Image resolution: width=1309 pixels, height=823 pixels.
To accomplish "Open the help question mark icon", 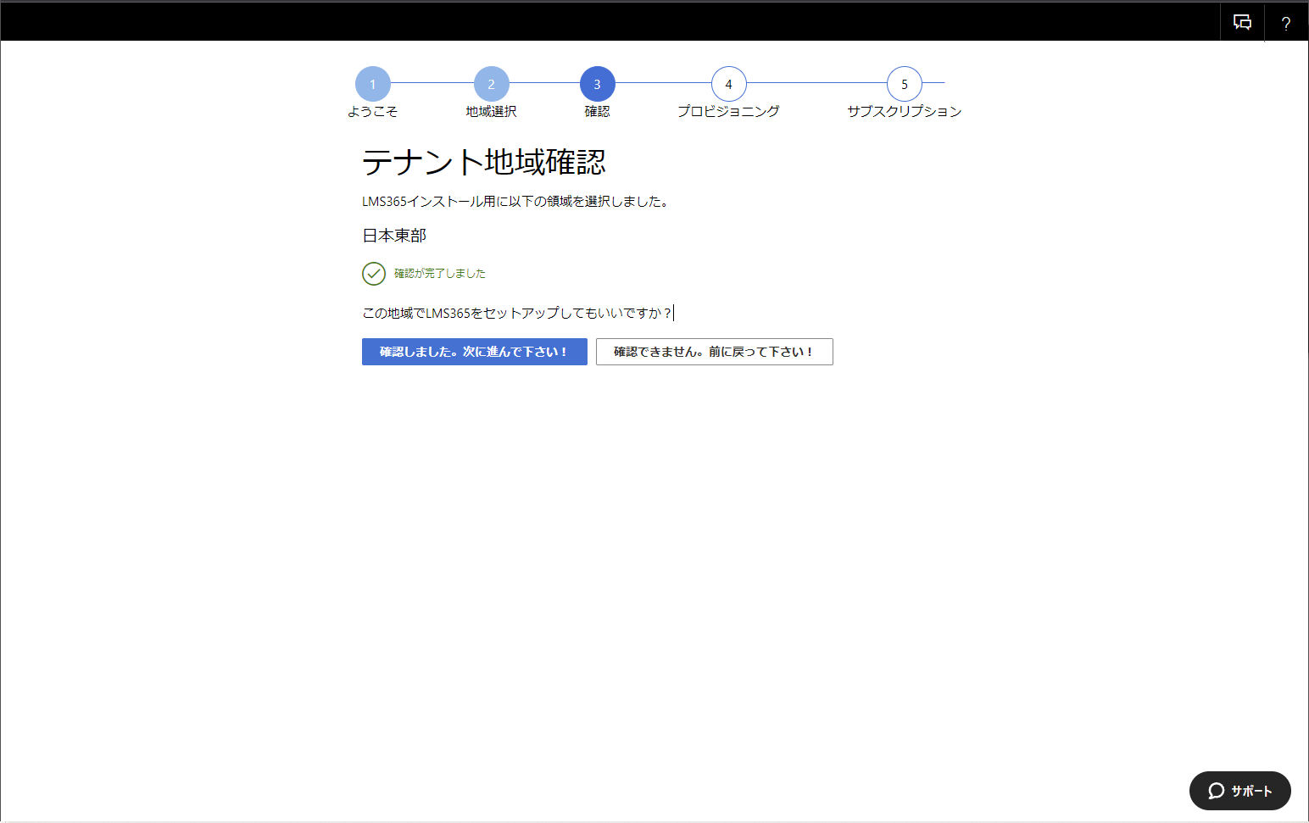I will coord(1286,23).
